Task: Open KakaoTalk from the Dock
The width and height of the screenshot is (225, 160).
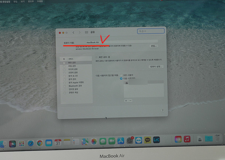Action: 148,140
